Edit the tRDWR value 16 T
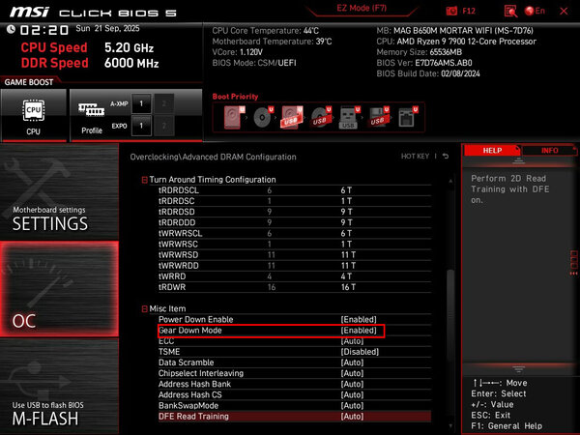 [x=348, y=287]
